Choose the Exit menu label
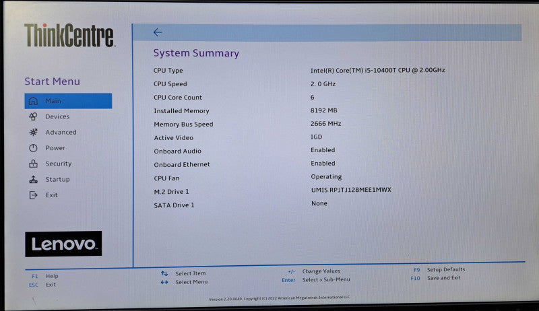539x311 pixels. (52, 195)
